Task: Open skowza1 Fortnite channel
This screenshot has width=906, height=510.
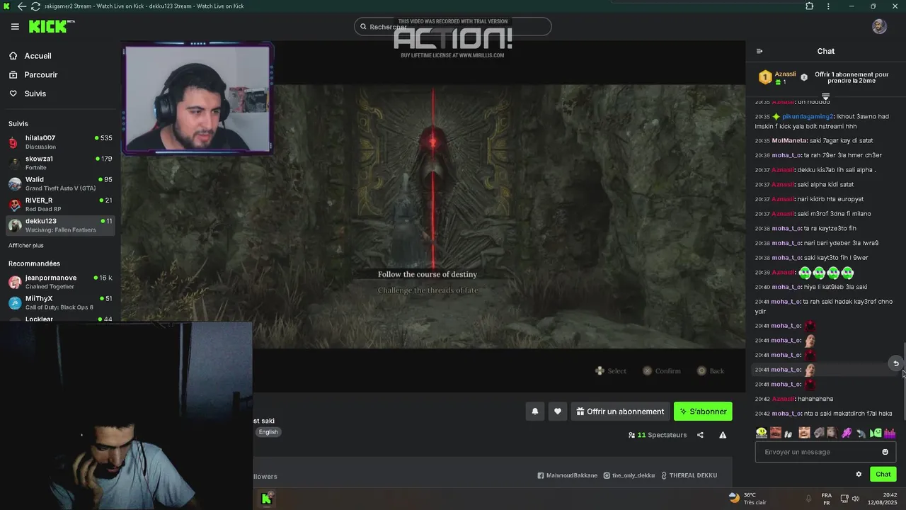Action: click(60, 162)
